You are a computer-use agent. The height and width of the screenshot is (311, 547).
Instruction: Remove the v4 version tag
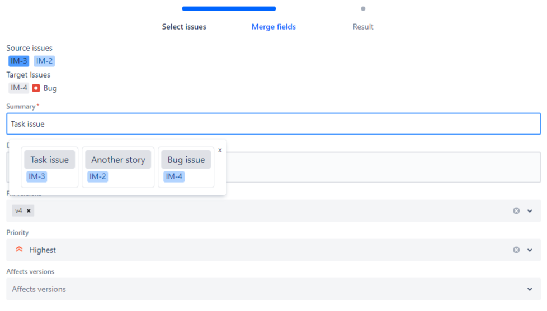[x=29, y=210]
